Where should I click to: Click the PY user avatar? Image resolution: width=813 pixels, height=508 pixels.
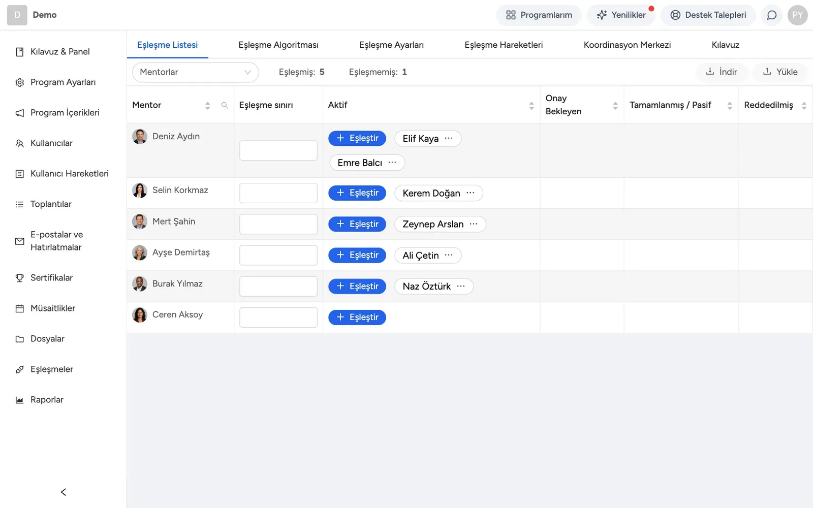[798, 15]
